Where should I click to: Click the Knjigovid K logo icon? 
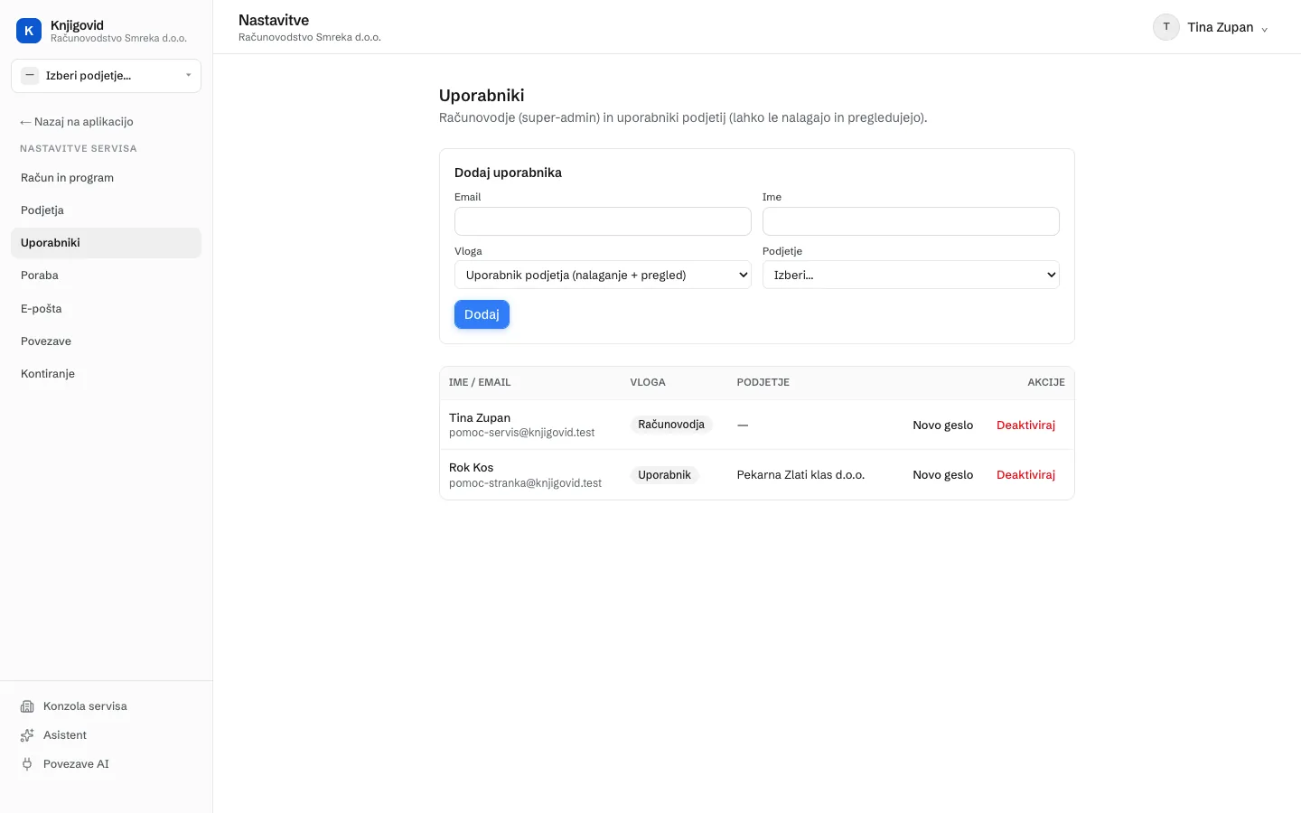click(x=29, y=31)
